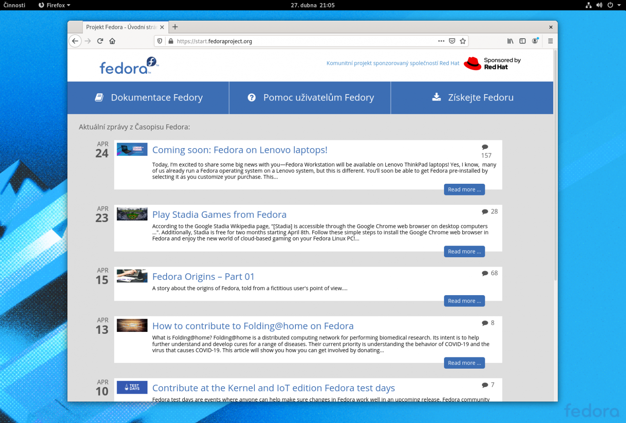Click the comment bubble on the Lenovo article
This screenshot has width=626, height=423.
485,147
